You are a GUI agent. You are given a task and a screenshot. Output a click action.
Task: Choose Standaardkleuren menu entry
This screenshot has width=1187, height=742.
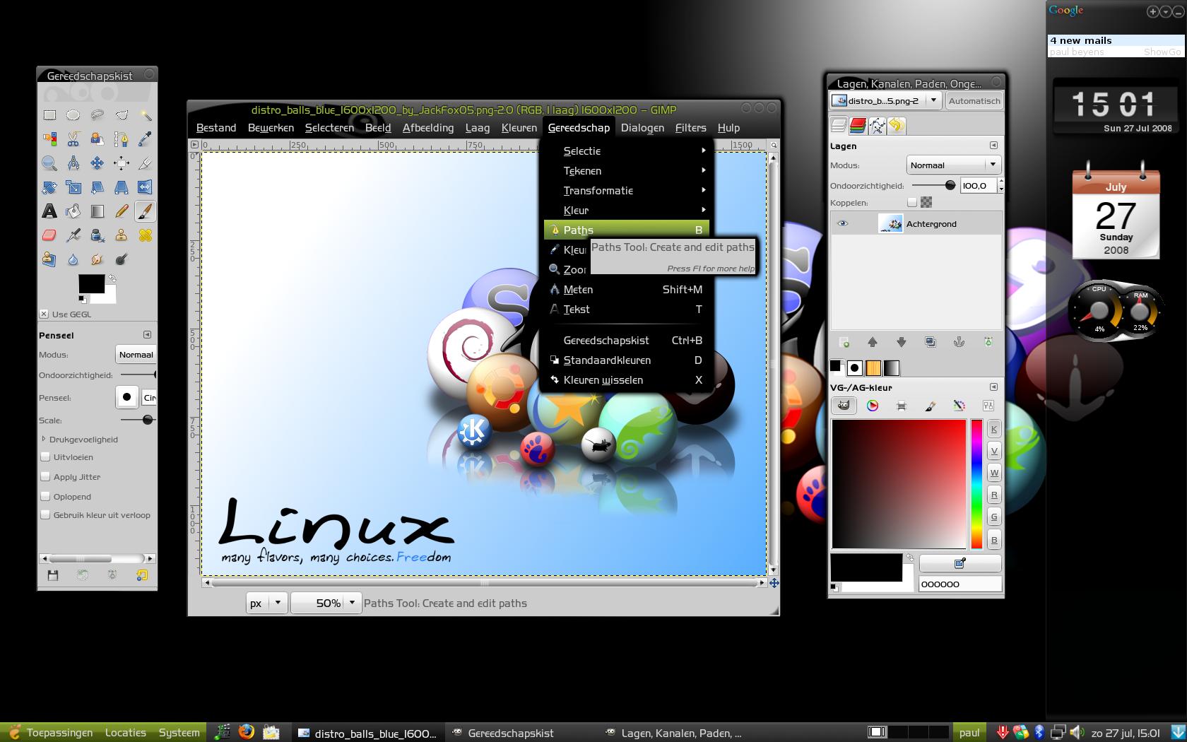click(627, 360)
